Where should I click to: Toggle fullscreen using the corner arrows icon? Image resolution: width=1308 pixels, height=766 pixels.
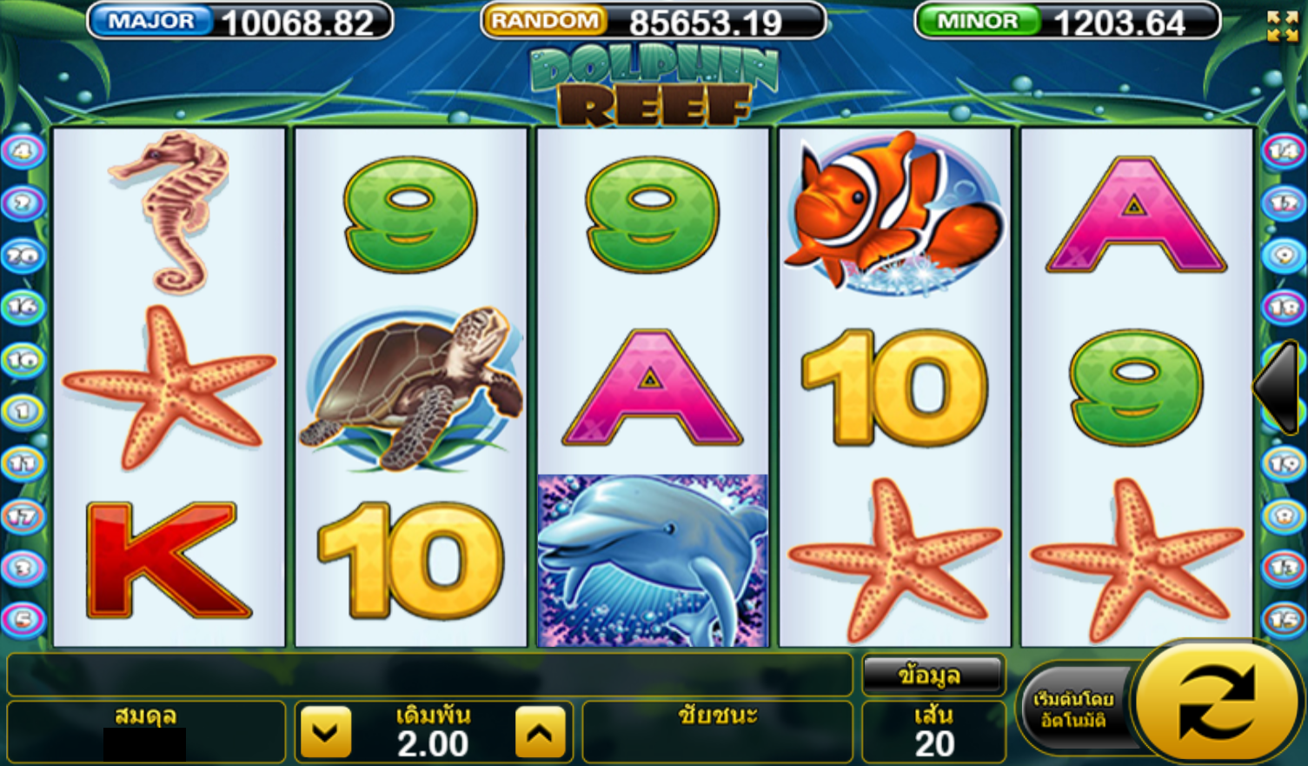(1282, 27)
